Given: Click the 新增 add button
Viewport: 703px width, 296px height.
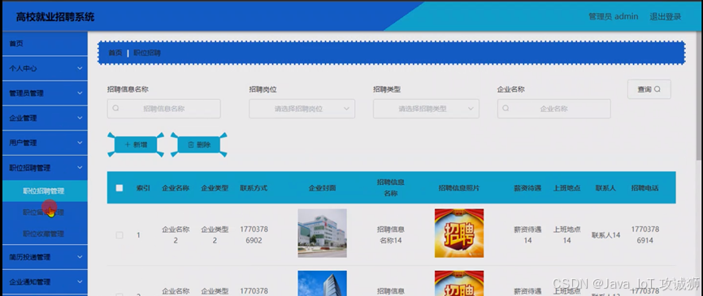Looking at the screenshot, I should point(136,144).
